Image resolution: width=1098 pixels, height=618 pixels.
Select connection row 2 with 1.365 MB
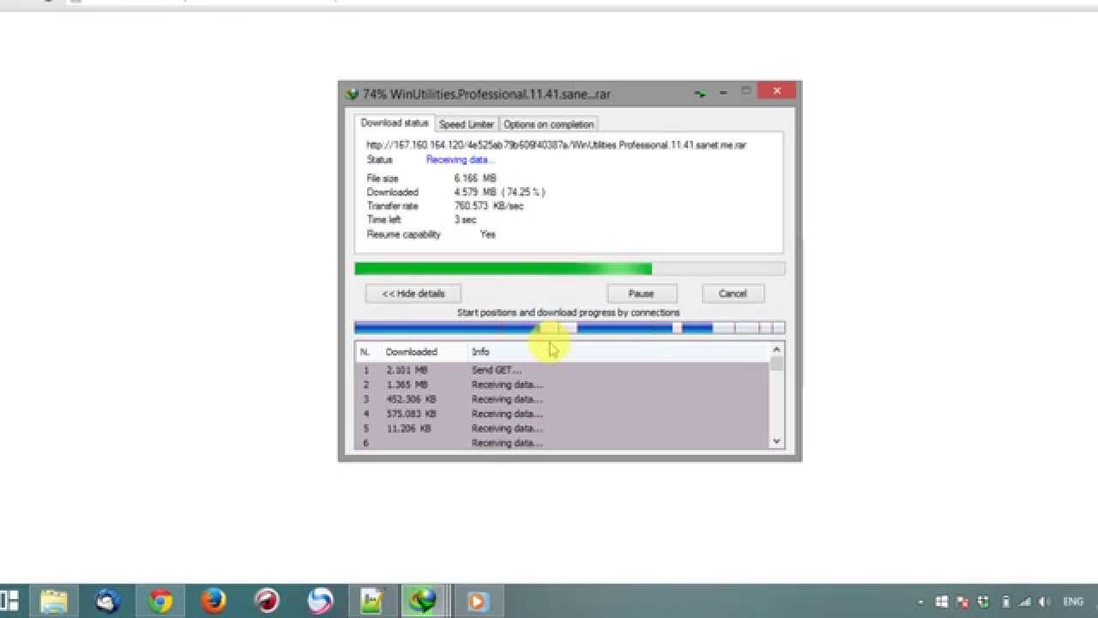[x=563, y=385]
